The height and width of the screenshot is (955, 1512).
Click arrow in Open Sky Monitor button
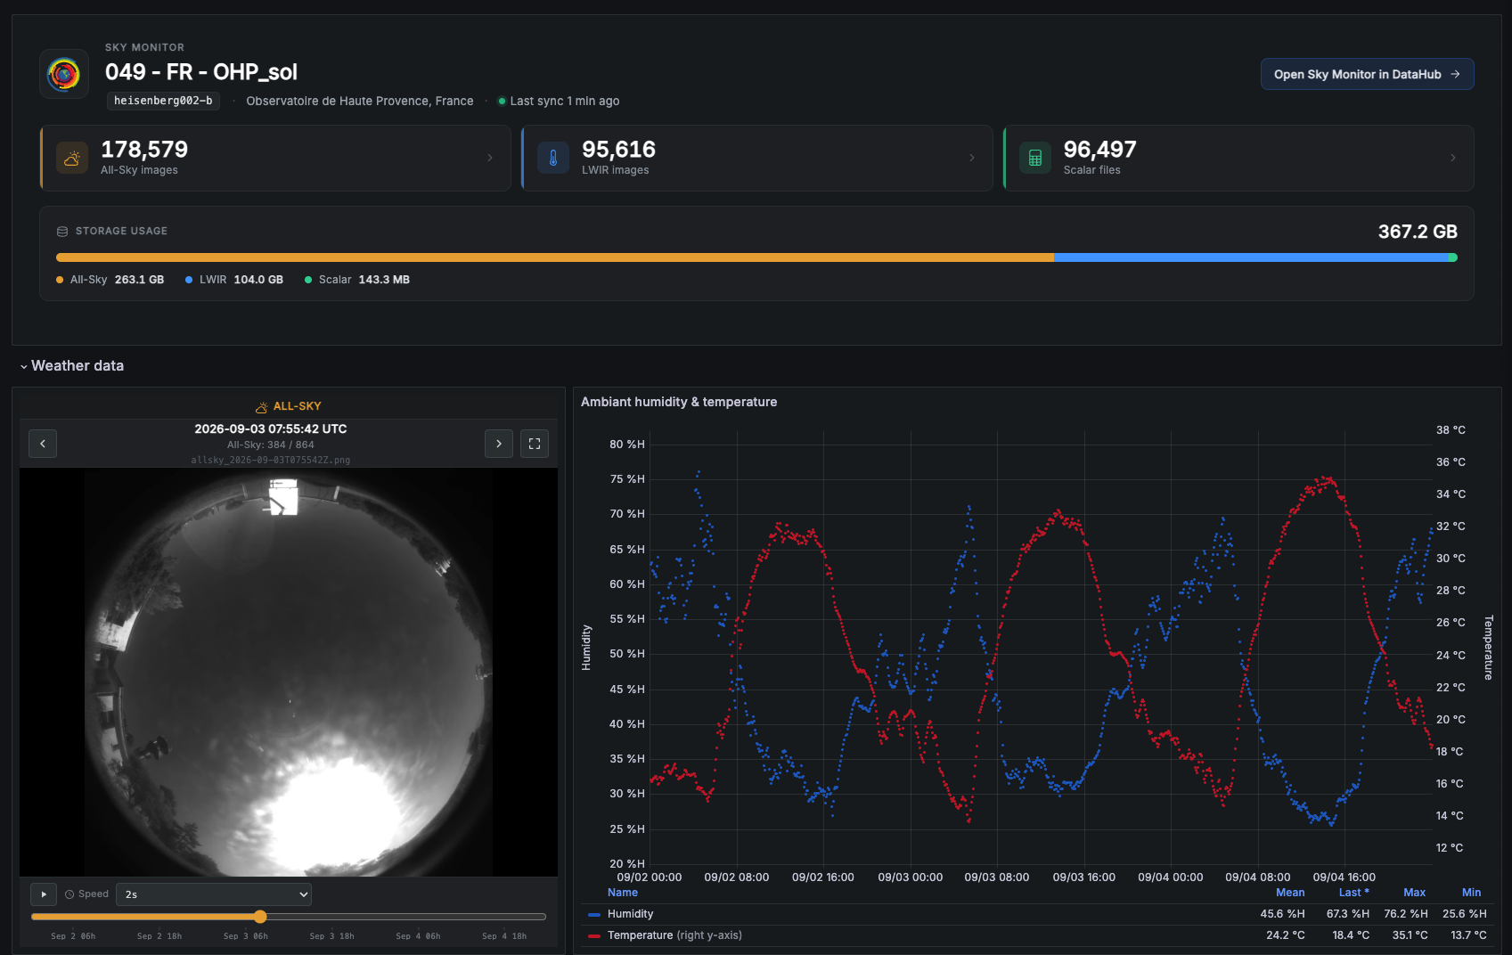[1455, 74]
